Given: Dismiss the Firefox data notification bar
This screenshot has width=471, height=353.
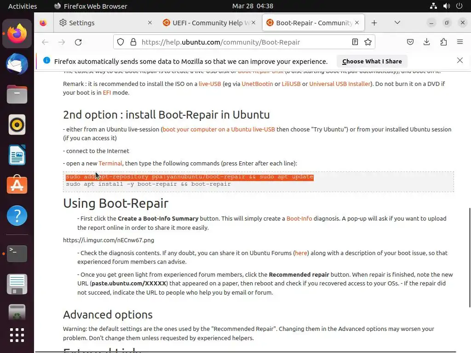Looking at the screenshot, I should (460, 61).
